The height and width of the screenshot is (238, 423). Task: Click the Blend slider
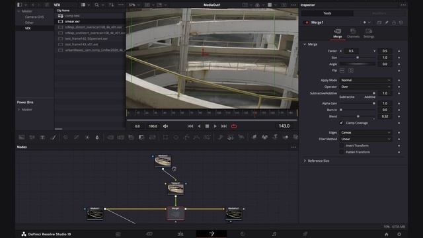[358, 116]
